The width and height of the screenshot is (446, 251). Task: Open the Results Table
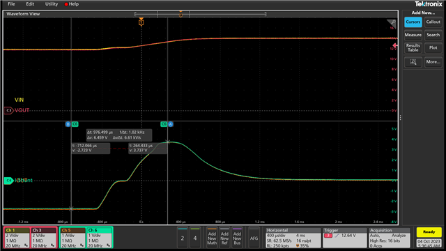pos(413,48)
